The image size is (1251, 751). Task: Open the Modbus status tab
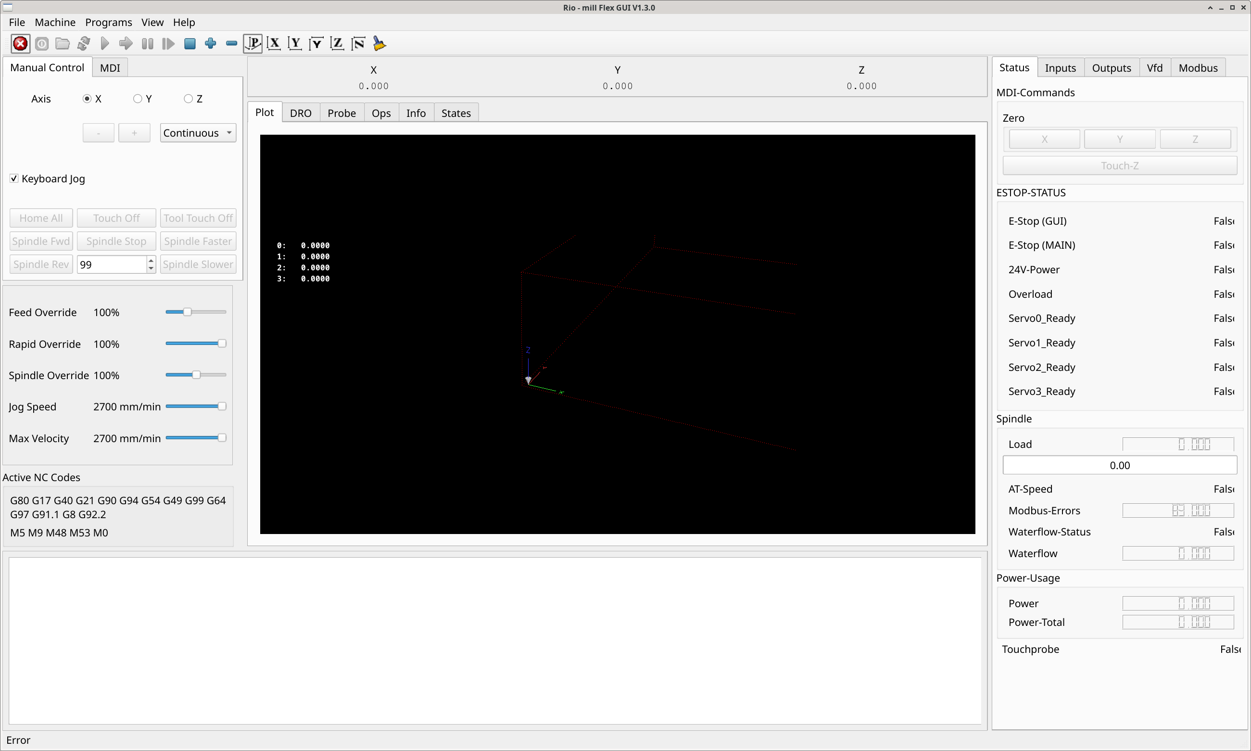(1198, 68)
